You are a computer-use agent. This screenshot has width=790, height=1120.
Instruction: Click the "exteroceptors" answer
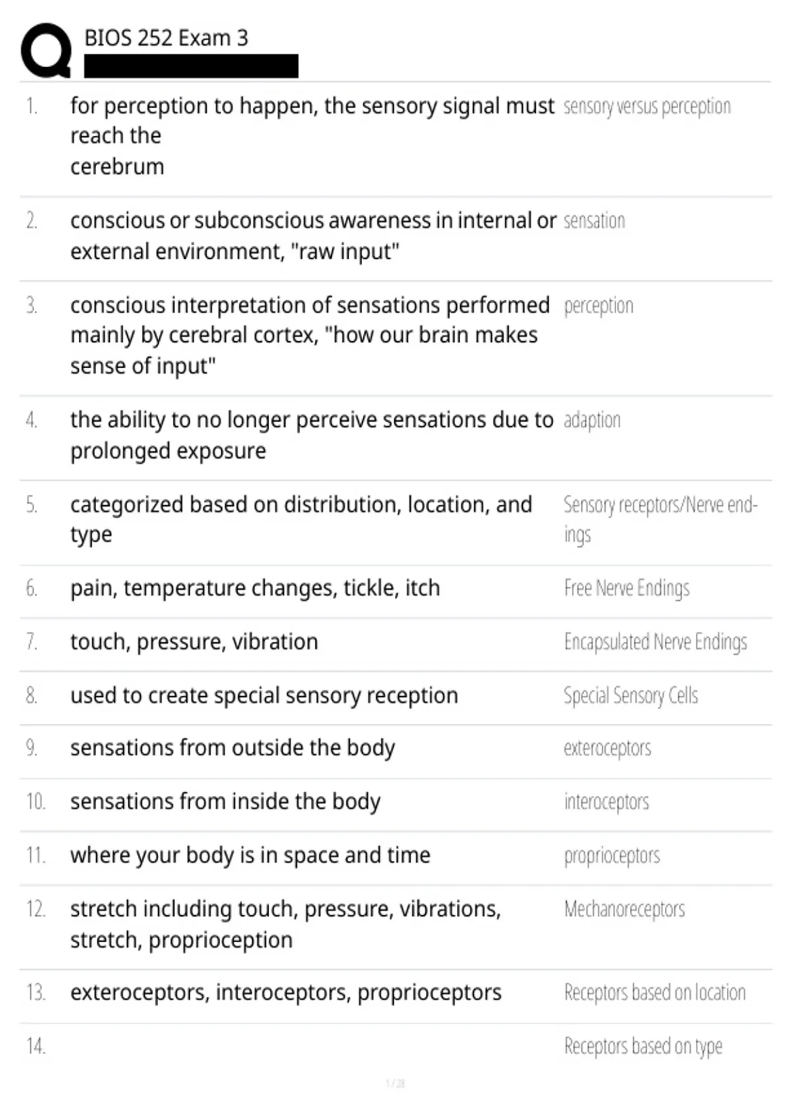tap(607, 748)
